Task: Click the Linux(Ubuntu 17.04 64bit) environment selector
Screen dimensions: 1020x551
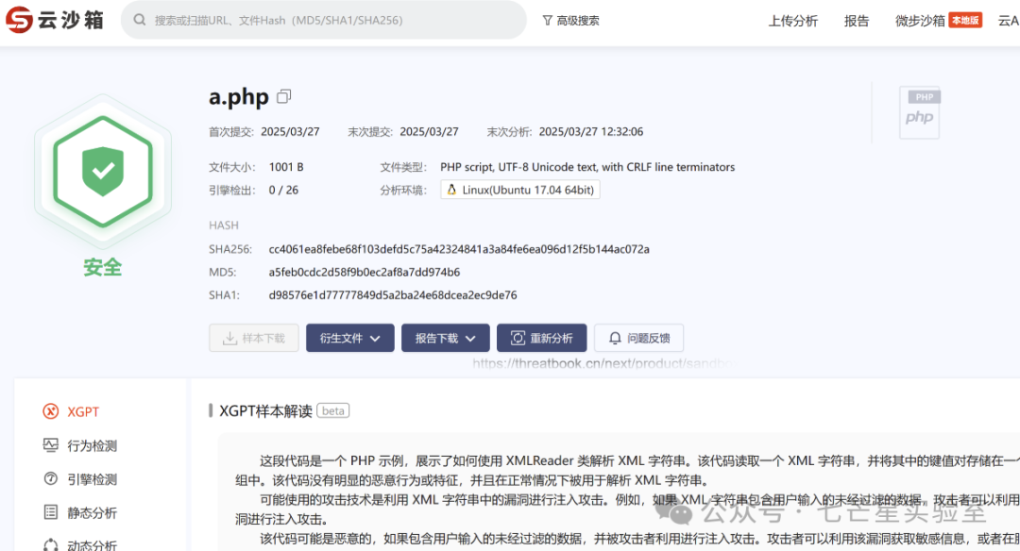Action: (x=519, y=189)
